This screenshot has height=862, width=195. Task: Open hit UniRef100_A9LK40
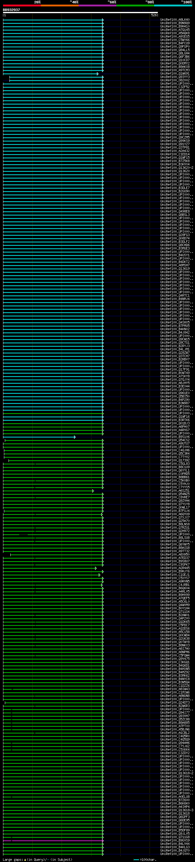click(175, 20)
